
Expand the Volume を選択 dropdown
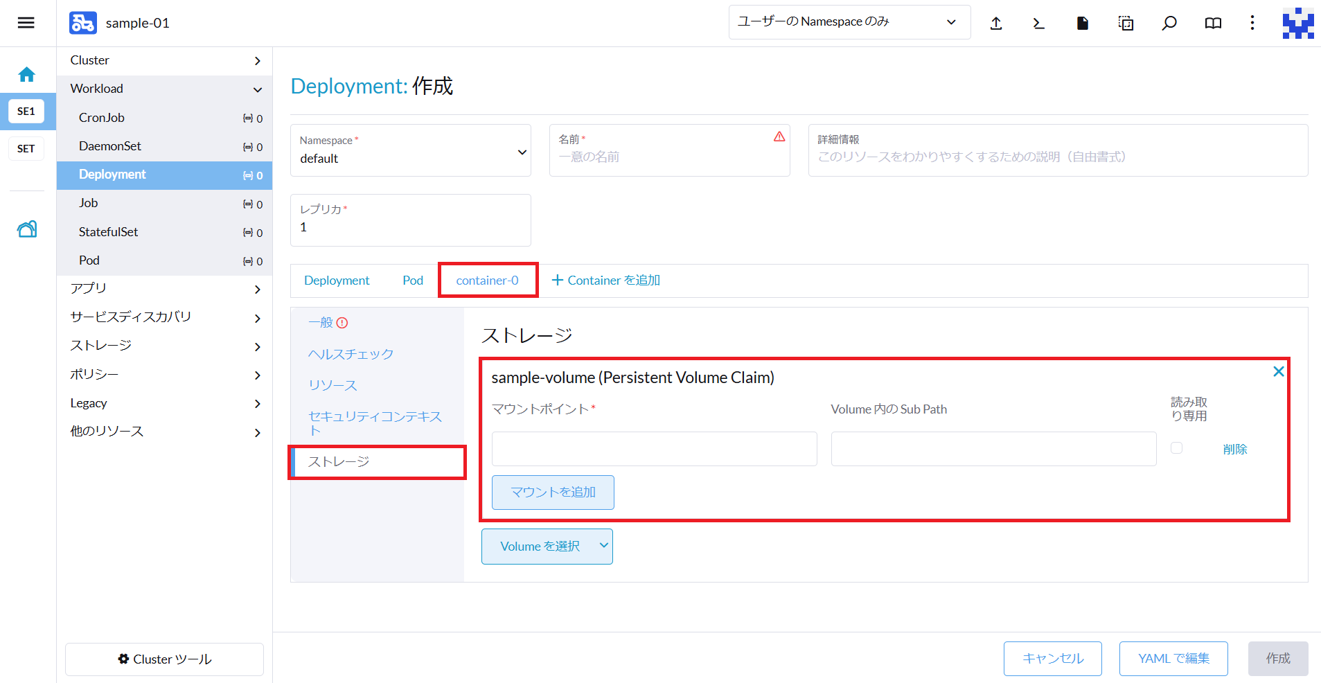pos(547,547)
